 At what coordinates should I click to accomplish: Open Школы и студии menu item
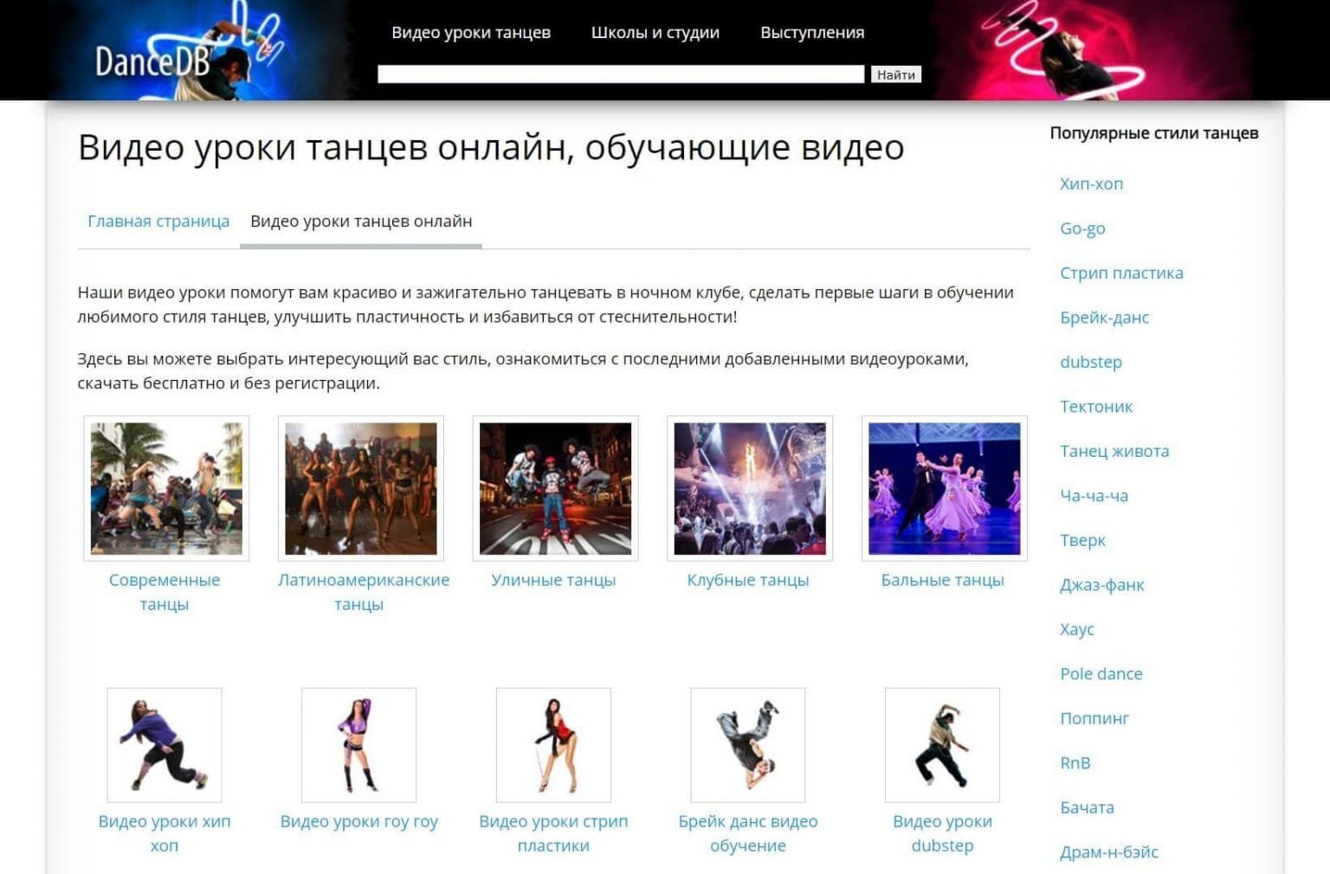click(655, 33)
